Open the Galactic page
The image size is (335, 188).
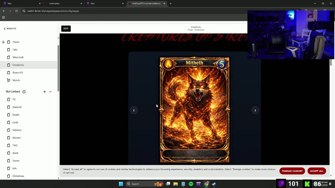[17, 107]
